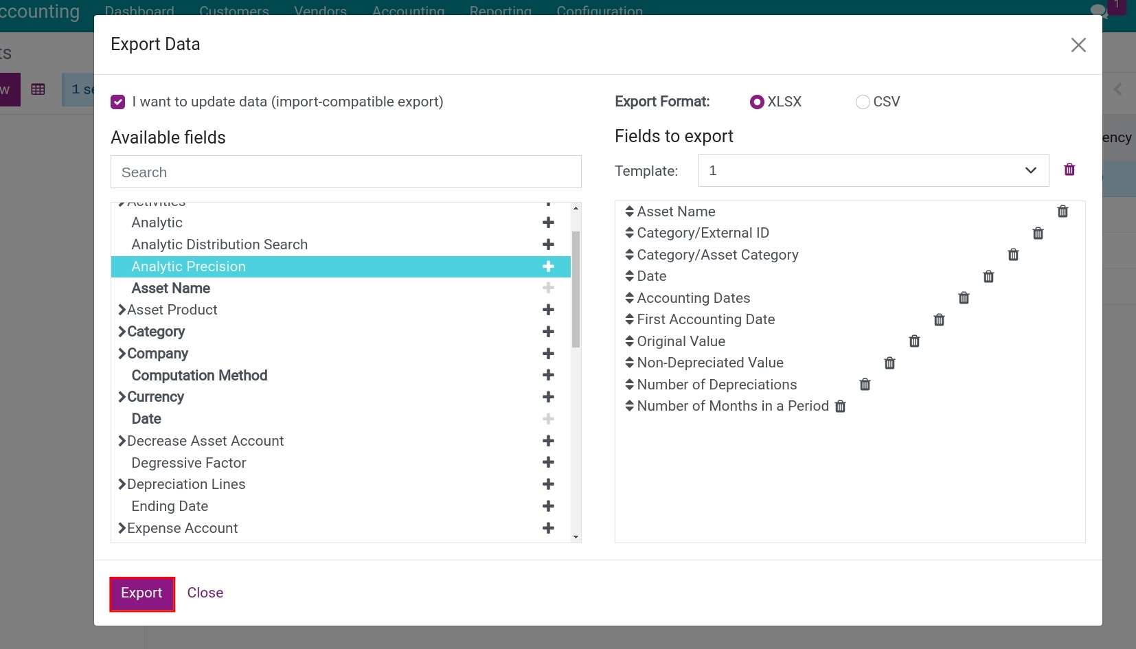Click Non-Depreciated Value export entry
The image size is (1136, 649).
tap(710, 363)
